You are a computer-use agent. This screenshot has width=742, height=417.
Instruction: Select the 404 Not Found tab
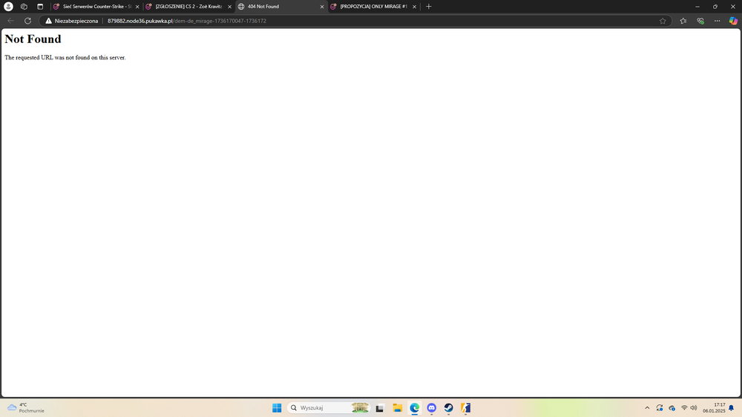[280, 7]
